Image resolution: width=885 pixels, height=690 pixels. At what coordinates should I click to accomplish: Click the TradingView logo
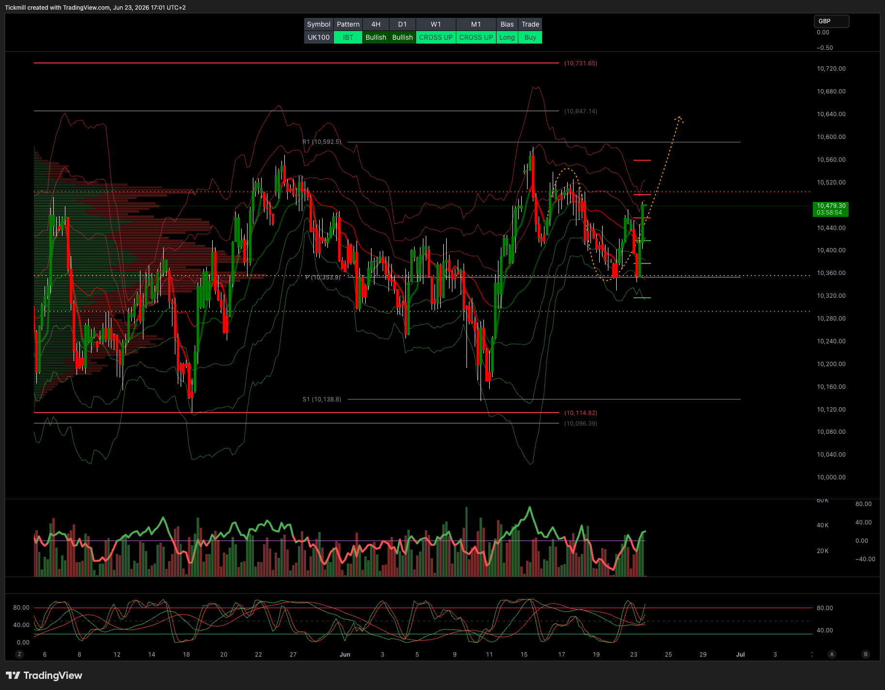point(44,675)
